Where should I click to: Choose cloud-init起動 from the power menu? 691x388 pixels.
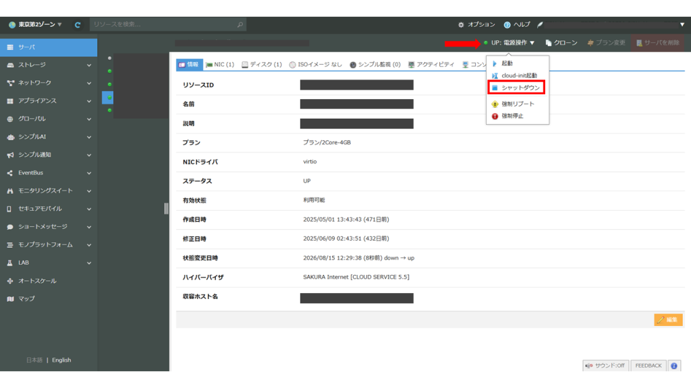[x=518, y=75]
